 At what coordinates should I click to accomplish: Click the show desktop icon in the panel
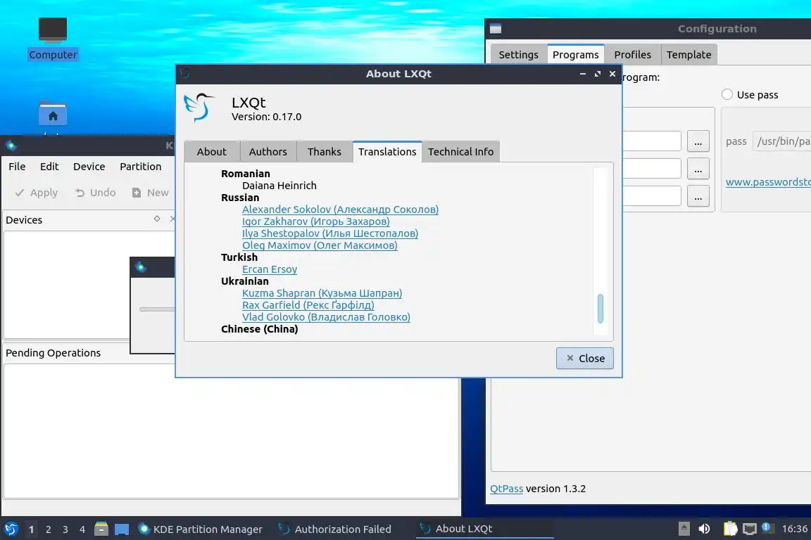(x=122, y=529)
